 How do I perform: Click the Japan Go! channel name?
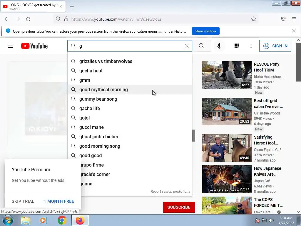click(x=262, y=181)
